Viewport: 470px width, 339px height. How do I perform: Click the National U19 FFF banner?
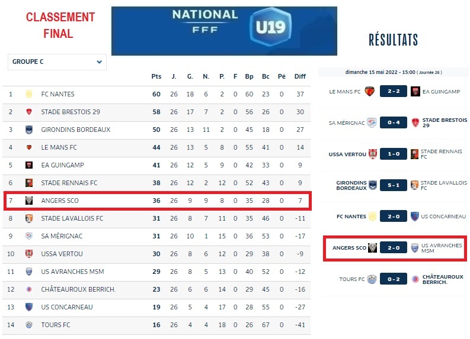(x=224, y=31)
